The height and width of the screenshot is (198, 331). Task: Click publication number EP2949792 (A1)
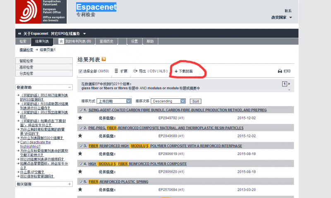[171, 118]
